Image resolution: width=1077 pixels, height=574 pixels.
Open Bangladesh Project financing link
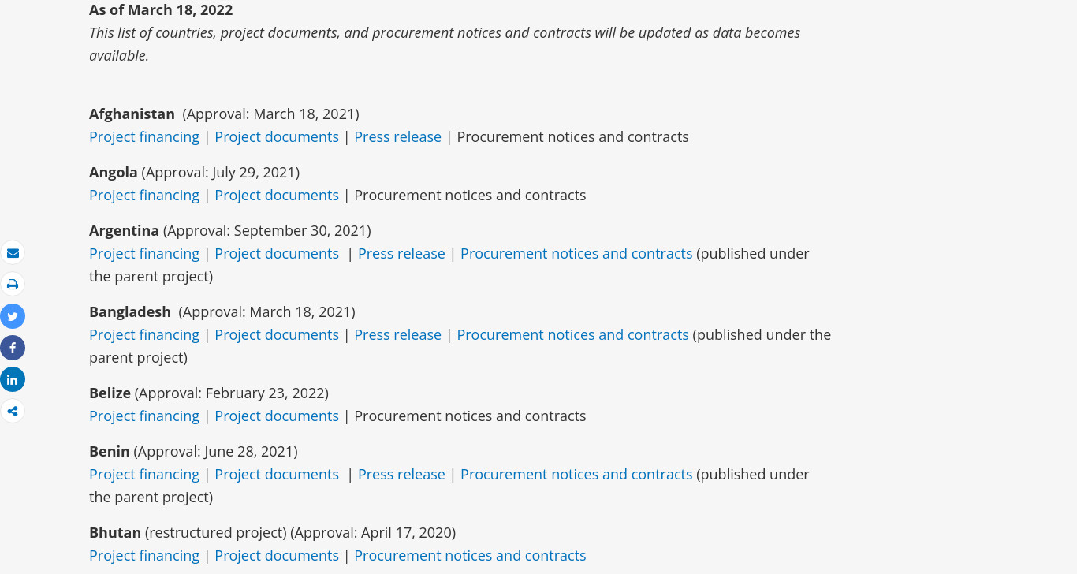(x=144, y=334)
